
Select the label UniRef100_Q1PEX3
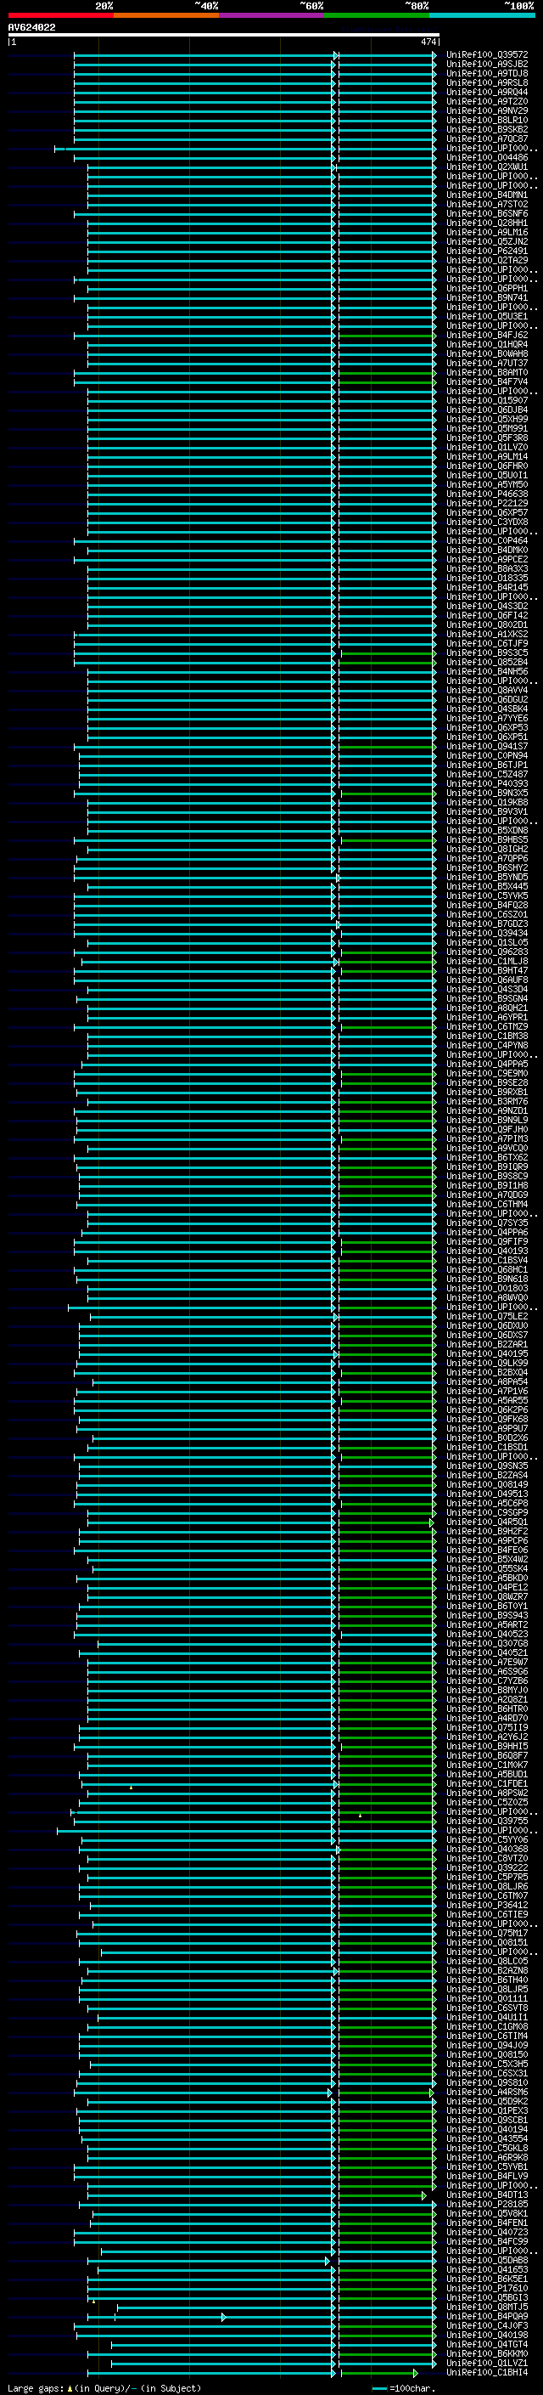(x=487, y=2110)
